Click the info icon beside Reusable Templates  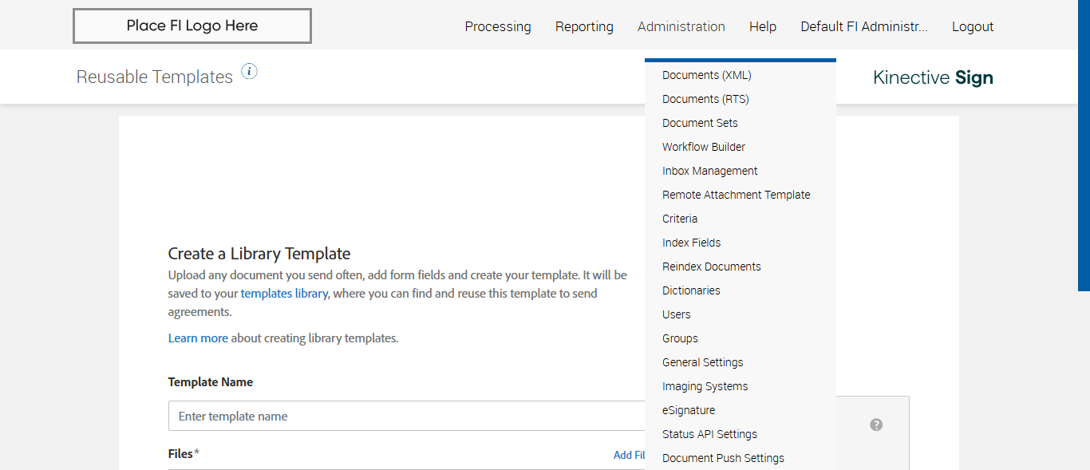[x=250, y=72]
